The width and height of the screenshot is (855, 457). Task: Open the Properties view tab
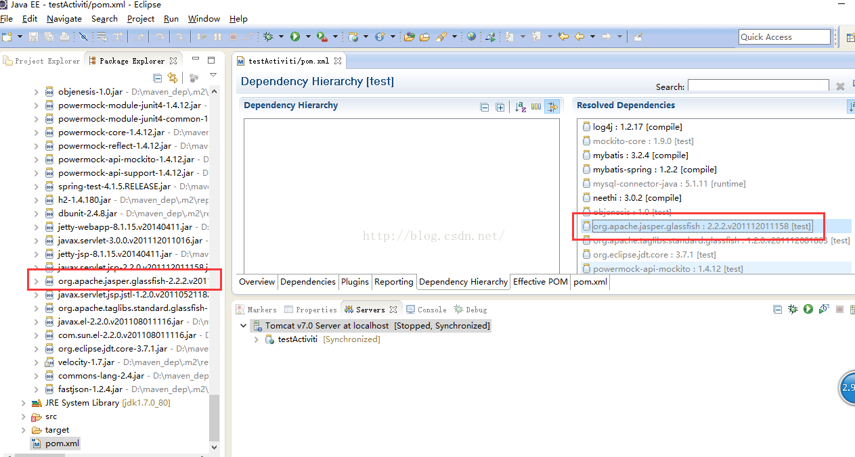[310, 310]
